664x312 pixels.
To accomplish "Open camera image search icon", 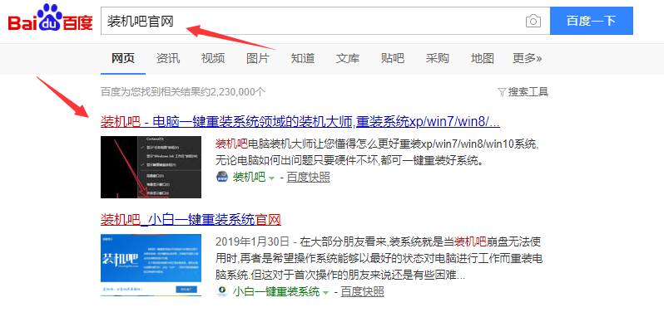I will point(533,21).
